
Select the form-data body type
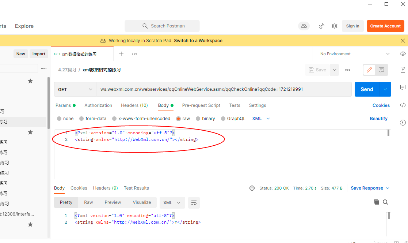pyautogui.click(x=81, y=119)
